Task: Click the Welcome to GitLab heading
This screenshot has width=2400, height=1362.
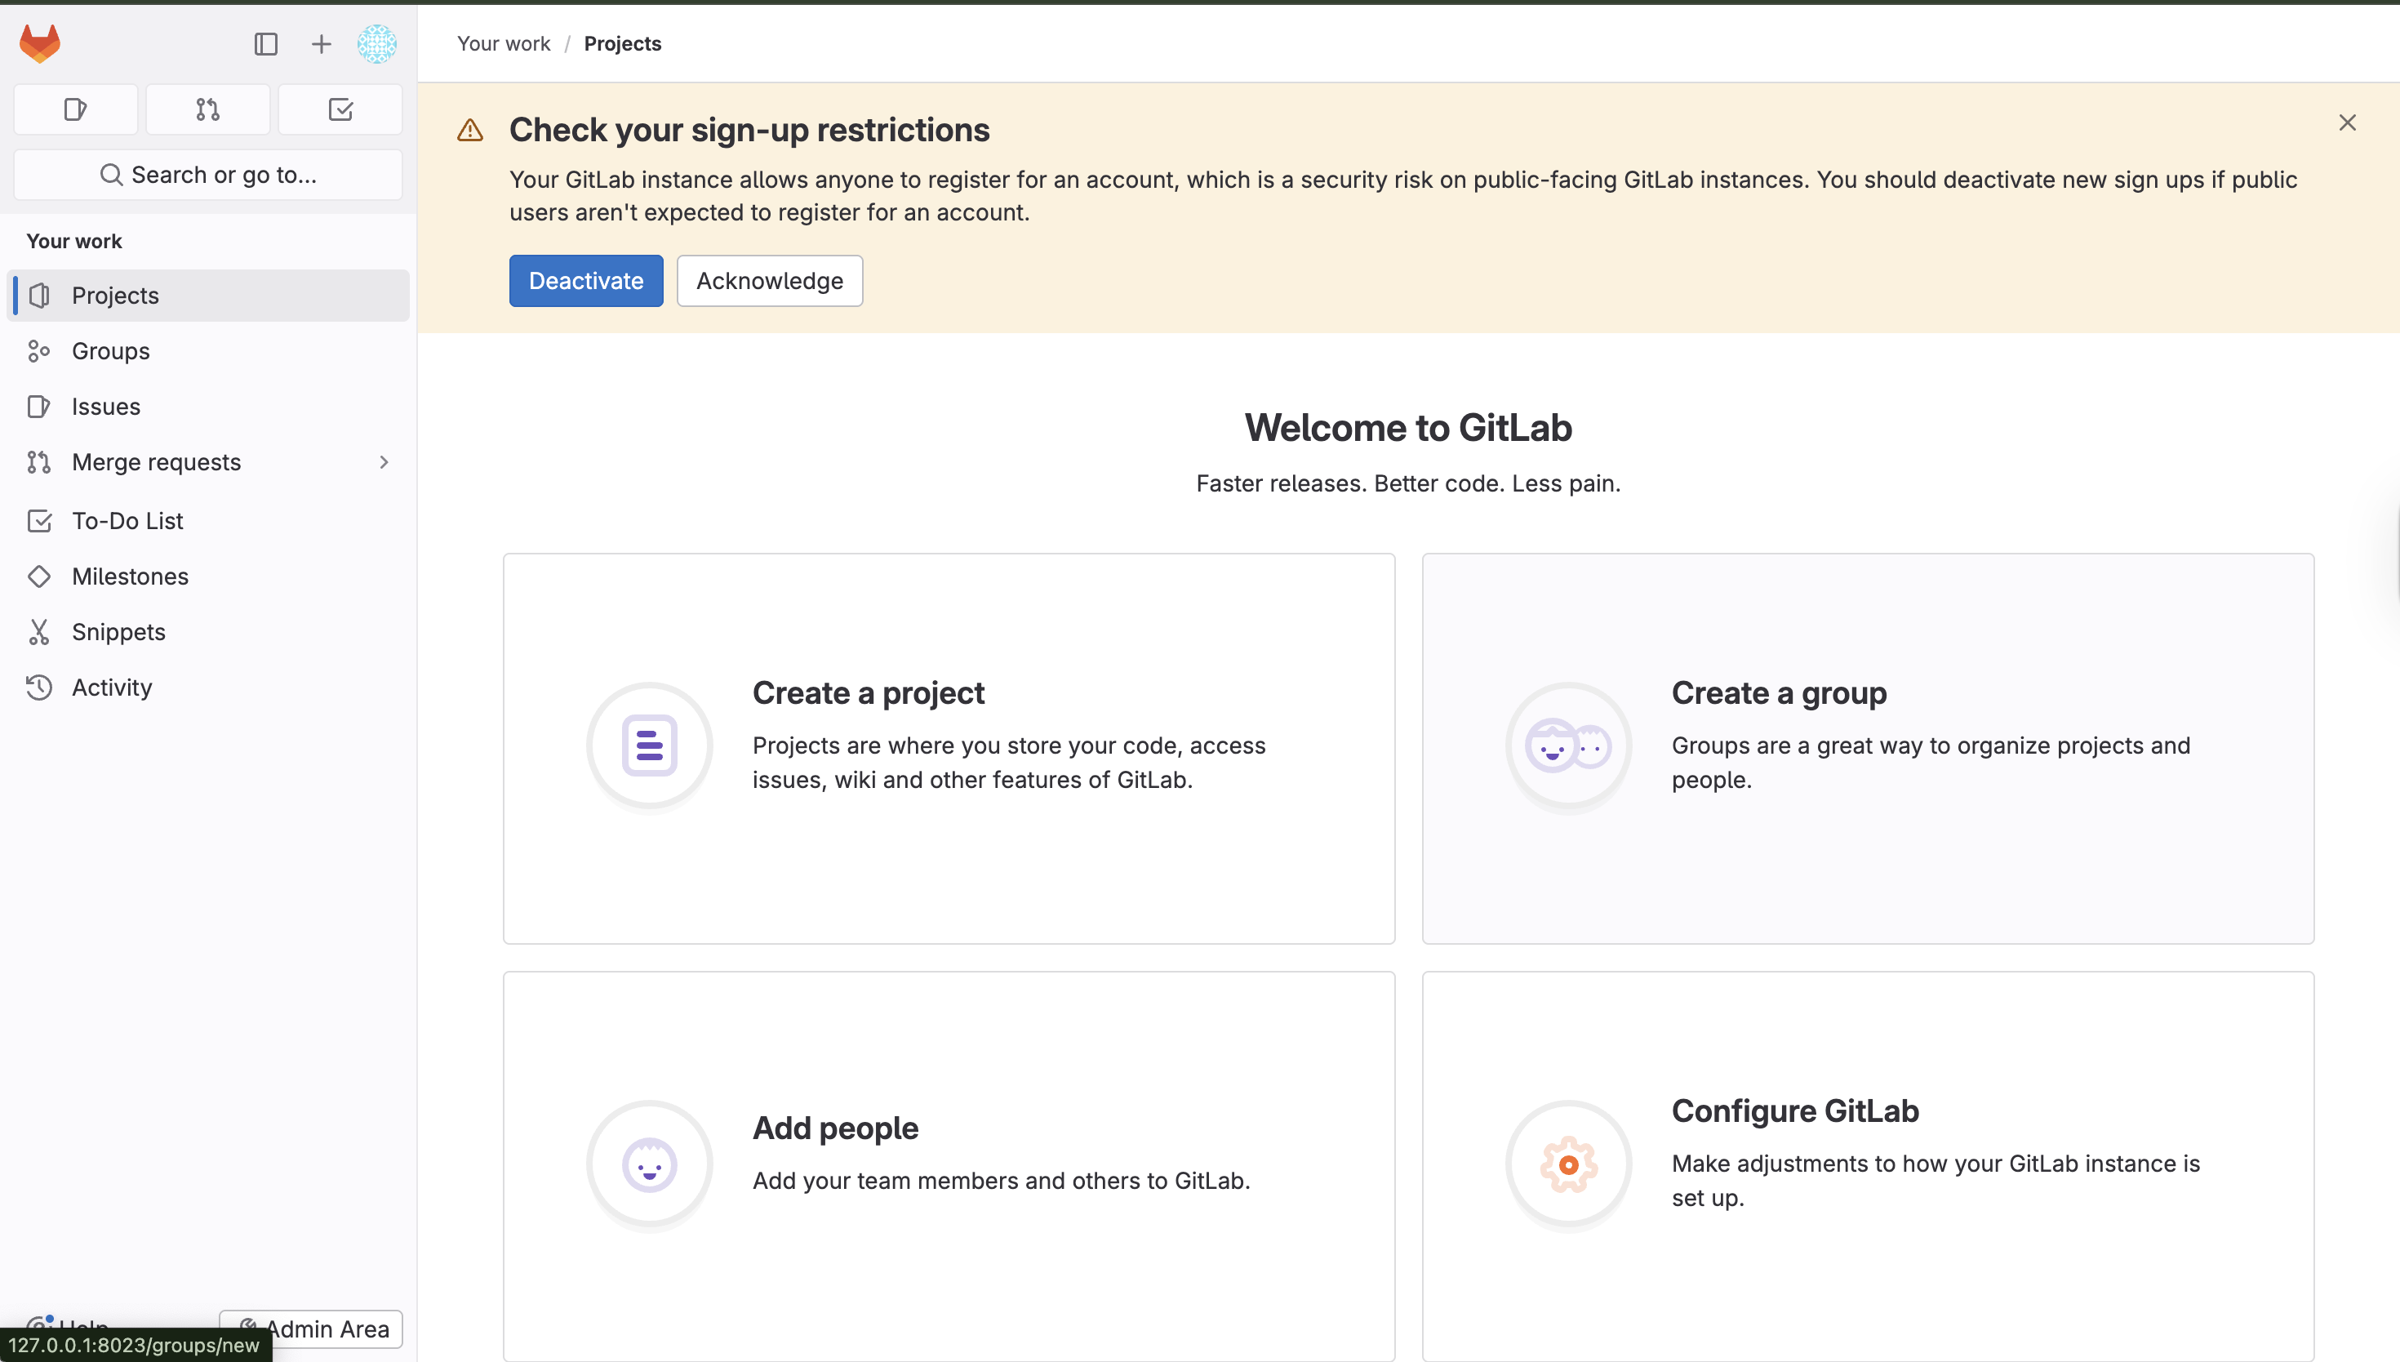Action: (x=1408, y=428)
